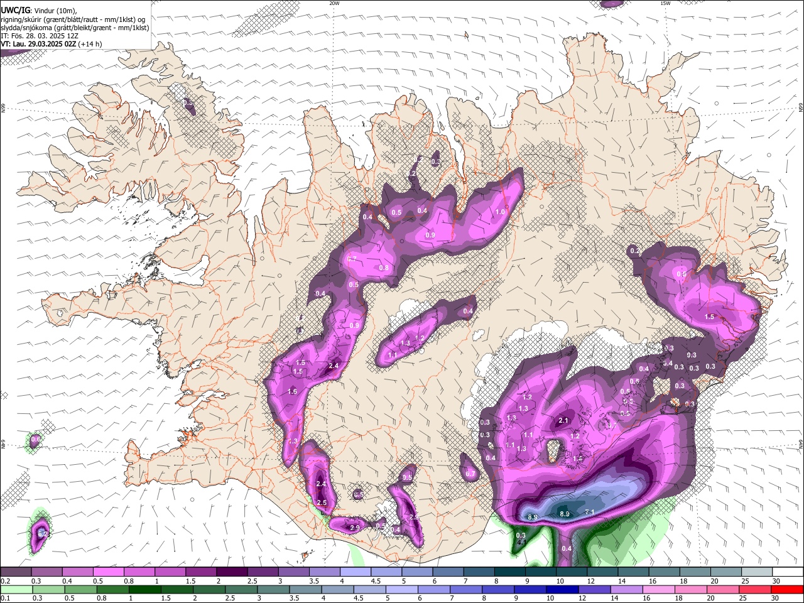Click the dark blue 10 swatch in the lower legend

pyautogui.click(x=562, y=589)
